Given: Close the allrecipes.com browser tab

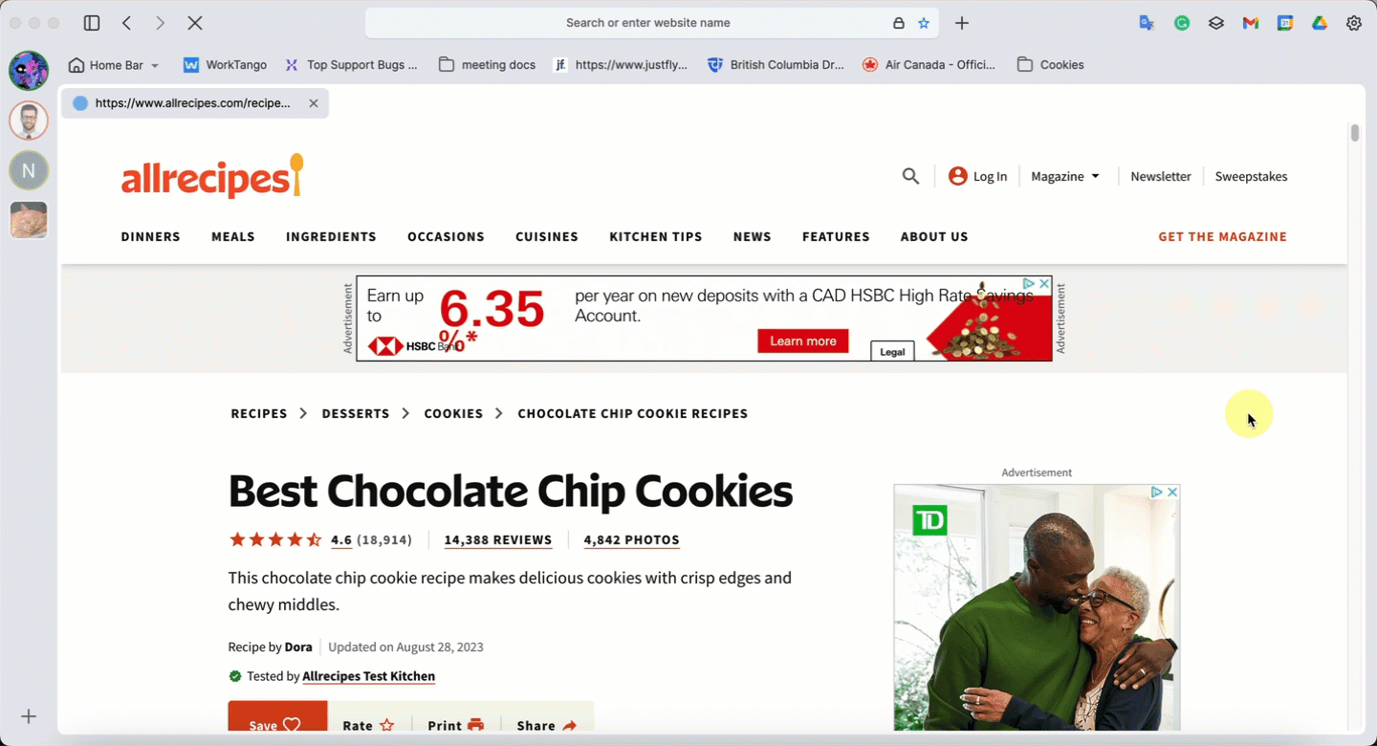Looking at the screenshot, I should [x=313, y=103].
